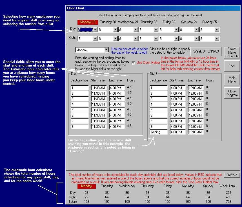Toggle the Use Clock Helper checkbox
This screenshot has width=242, height=207.
tap(133, 63)
